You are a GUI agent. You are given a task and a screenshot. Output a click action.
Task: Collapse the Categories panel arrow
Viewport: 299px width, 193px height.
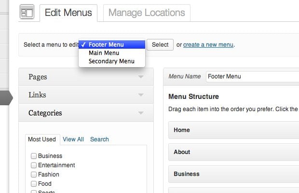point(140,113)
